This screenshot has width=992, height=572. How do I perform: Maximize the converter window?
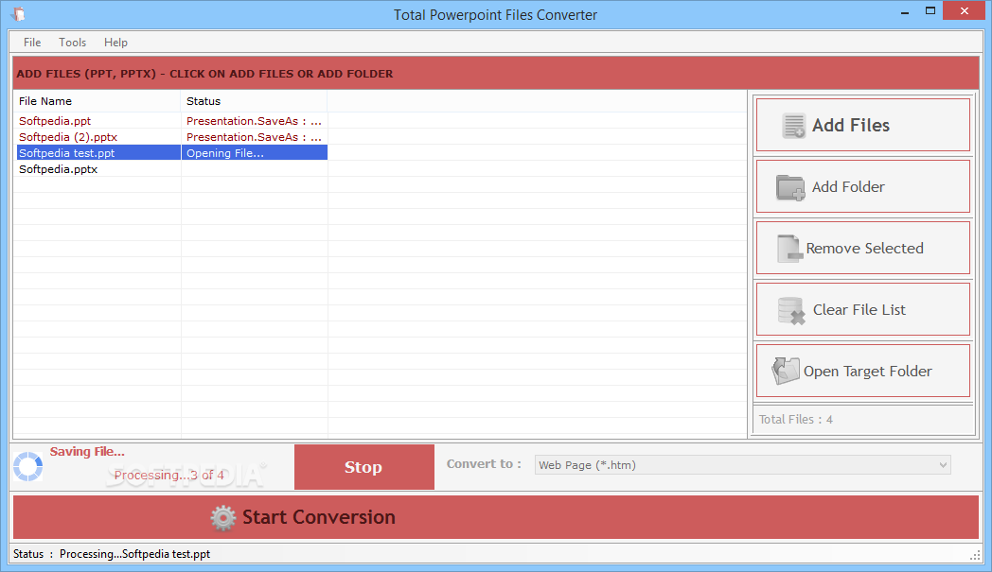pos(930,10)
